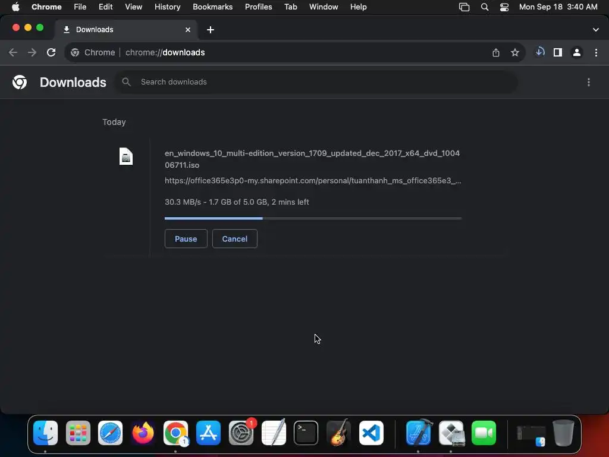Reload the downloads page
This screenshot has height=457, width=609.
click(x=51, y=52)
